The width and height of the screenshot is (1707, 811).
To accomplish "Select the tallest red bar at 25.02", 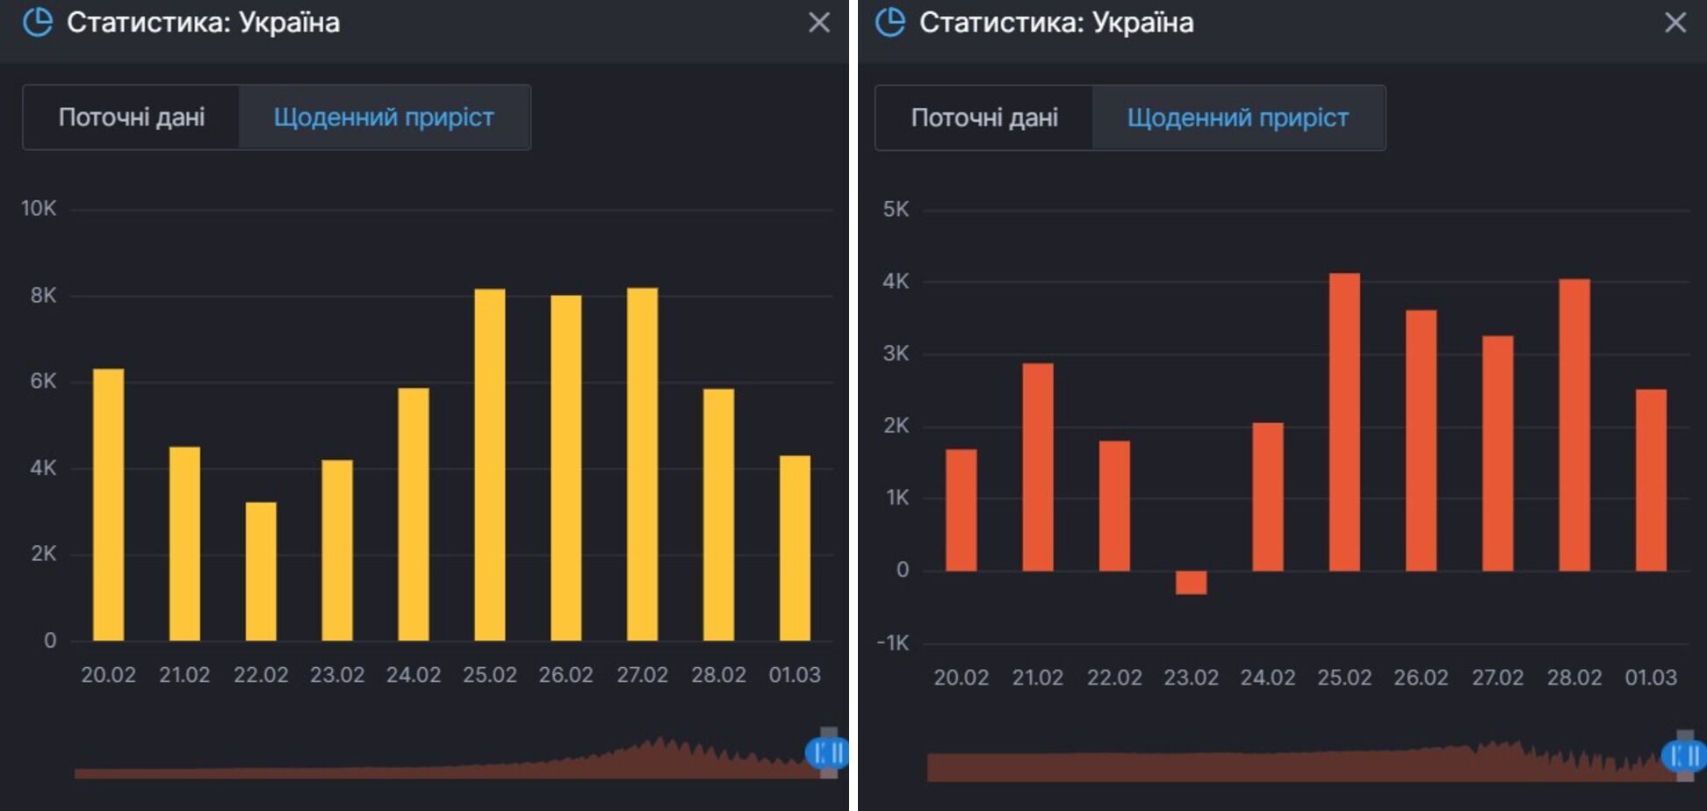I will 1344,421.
